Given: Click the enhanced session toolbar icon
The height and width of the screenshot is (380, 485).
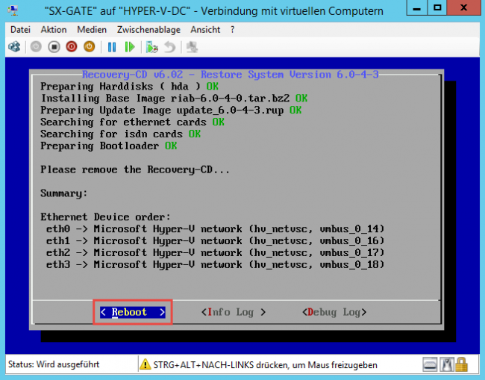Looking at the screenshot, I should click(x=192, y=46).
